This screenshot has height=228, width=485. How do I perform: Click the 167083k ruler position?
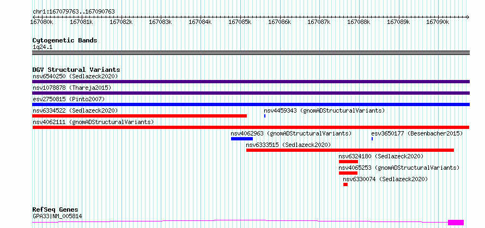pos(161,22)
